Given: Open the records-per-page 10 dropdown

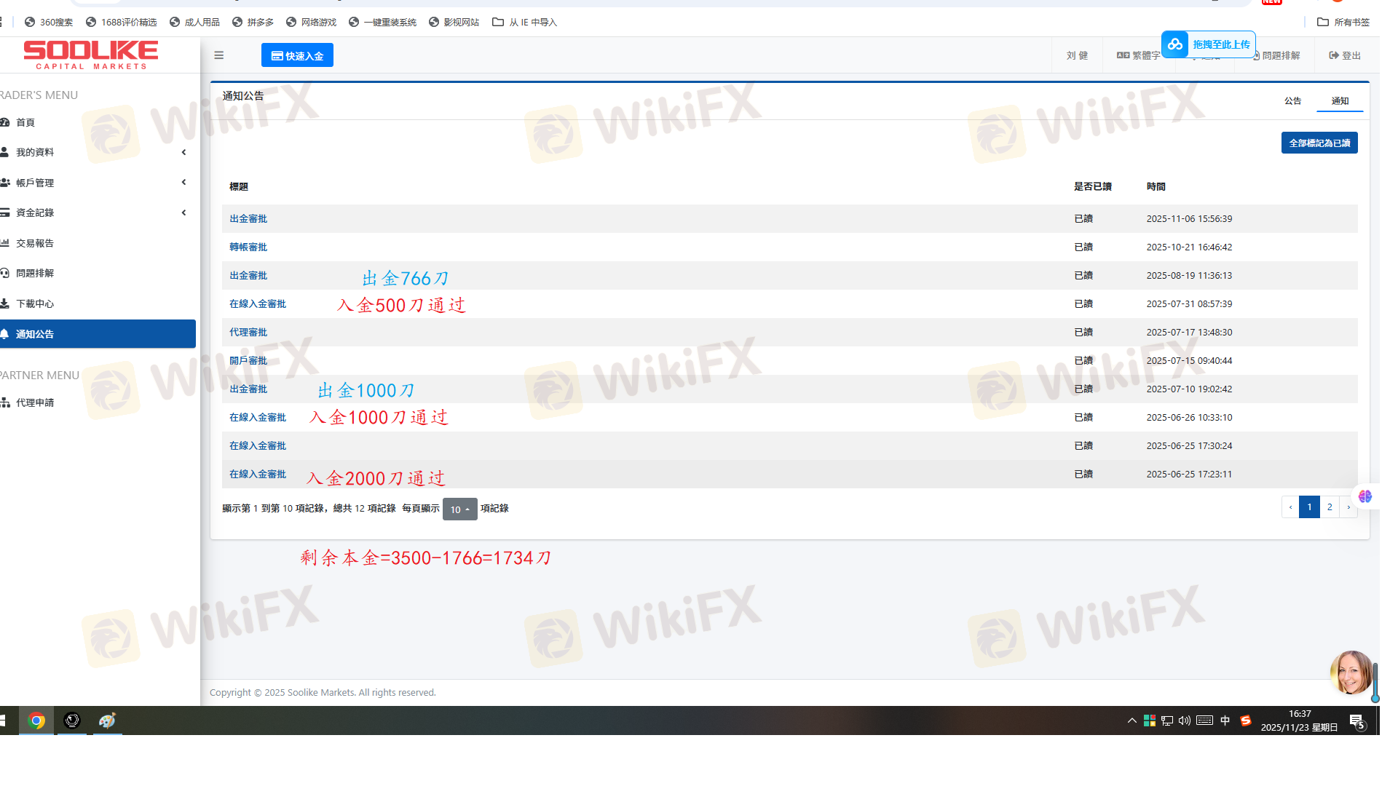Looking at the screenshot, I should 459,509.
